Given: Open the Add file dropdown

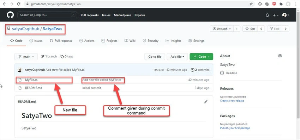Looking at the screenshot, I should pos(177,57).
